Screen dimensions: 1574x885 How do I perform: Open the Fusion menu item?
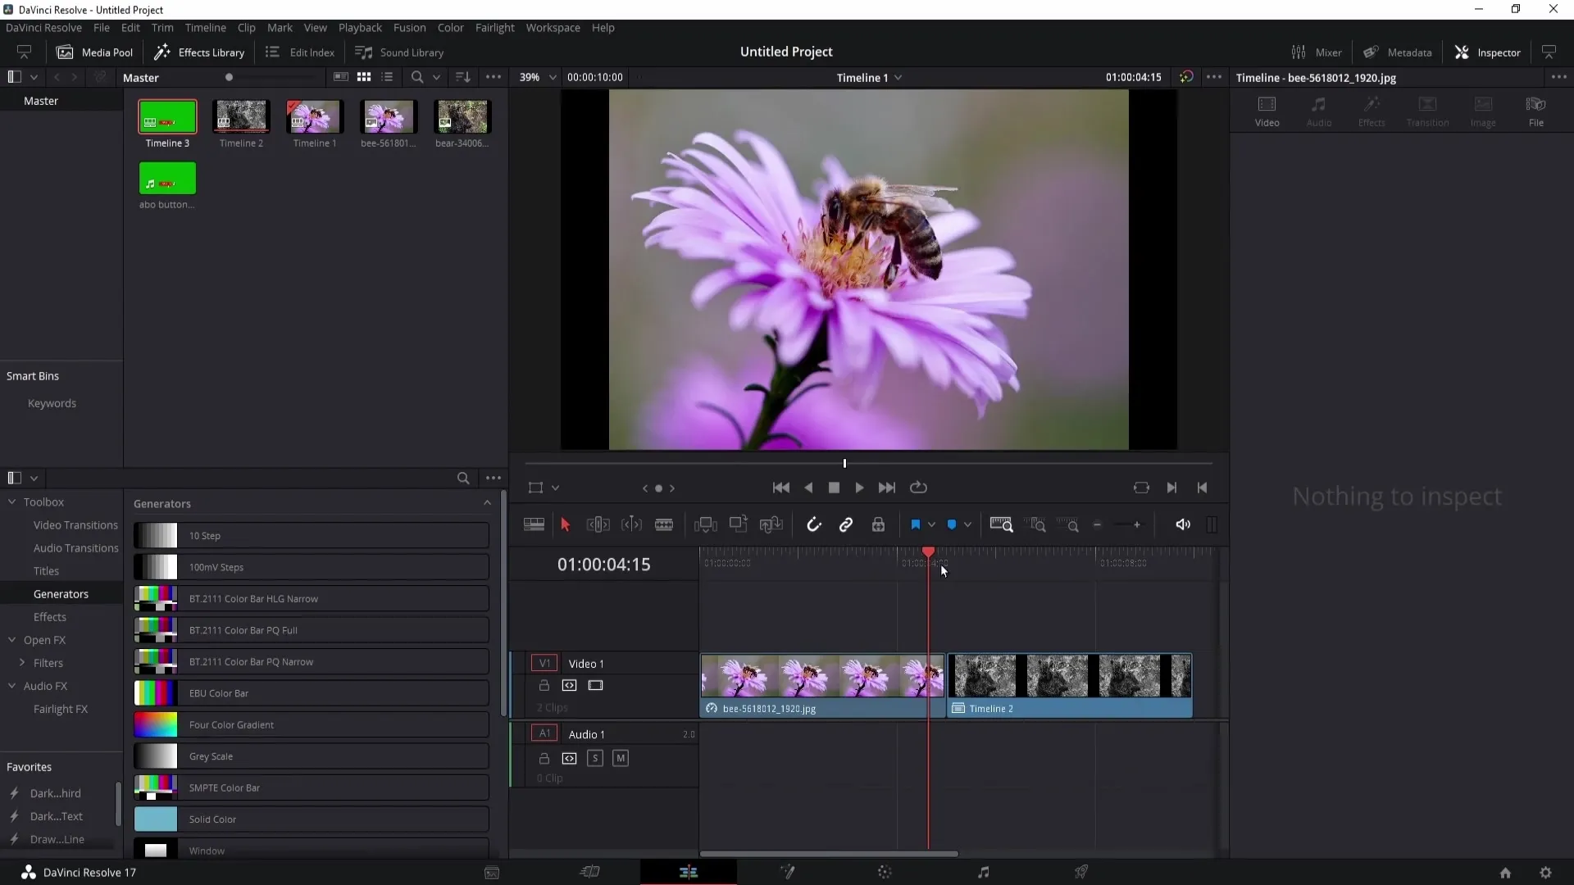tap(408, 27)
